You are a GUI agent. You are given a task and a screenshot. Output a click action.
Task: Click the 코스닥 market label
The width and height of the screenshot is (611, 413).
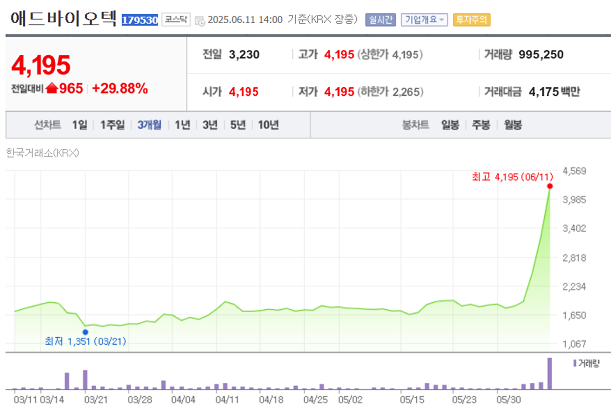click(x=176, y=20)
